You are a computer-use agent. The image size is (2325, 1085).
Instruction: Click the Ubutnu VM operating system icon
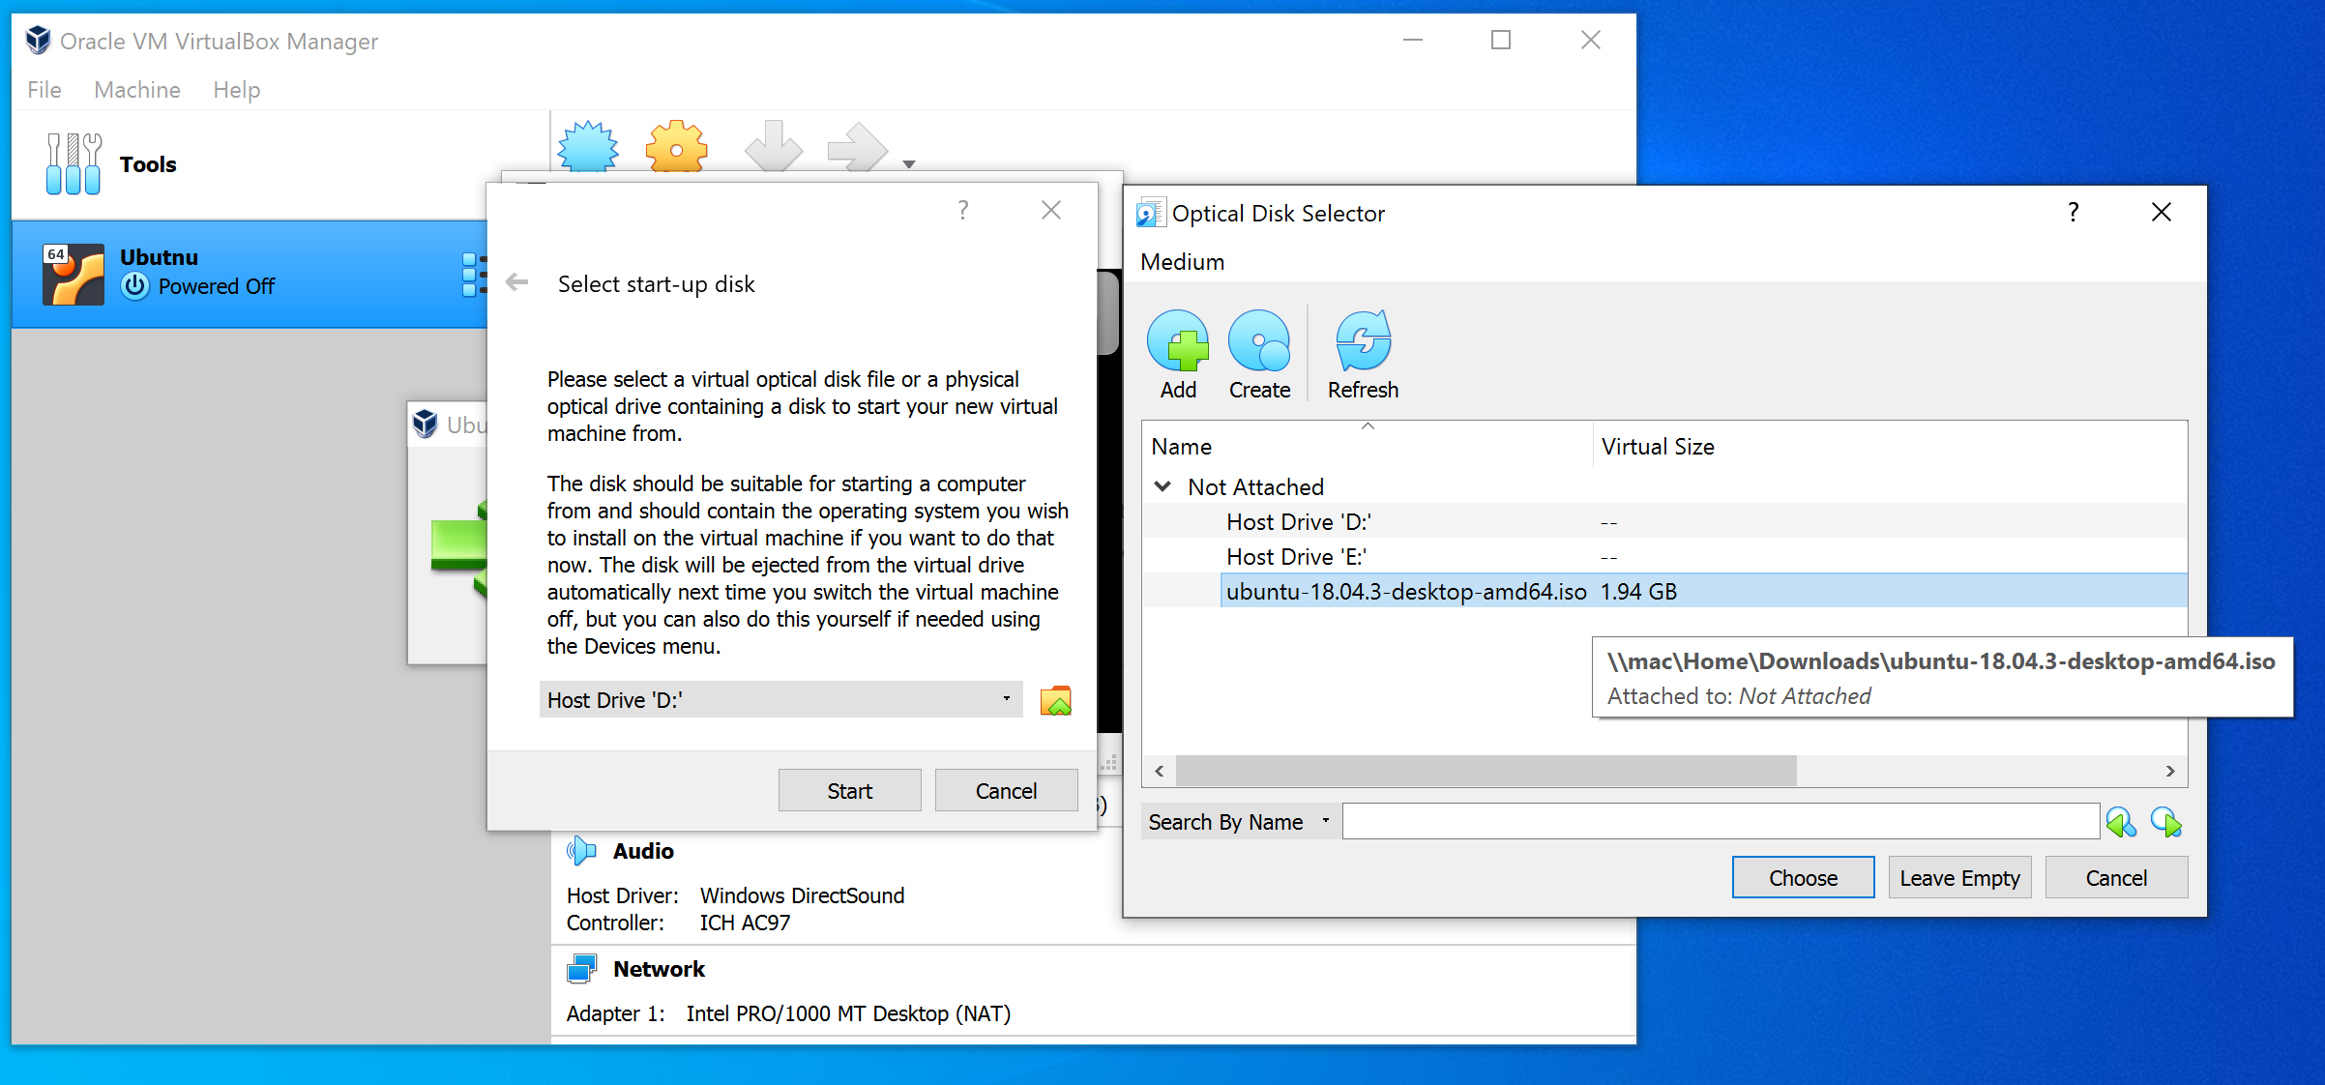tap(74, 275)
